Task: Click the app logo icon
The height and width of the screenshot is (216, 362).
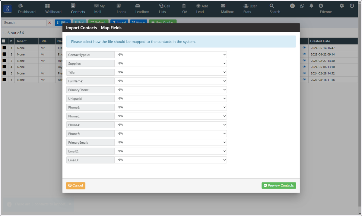Action: point(8,9)
